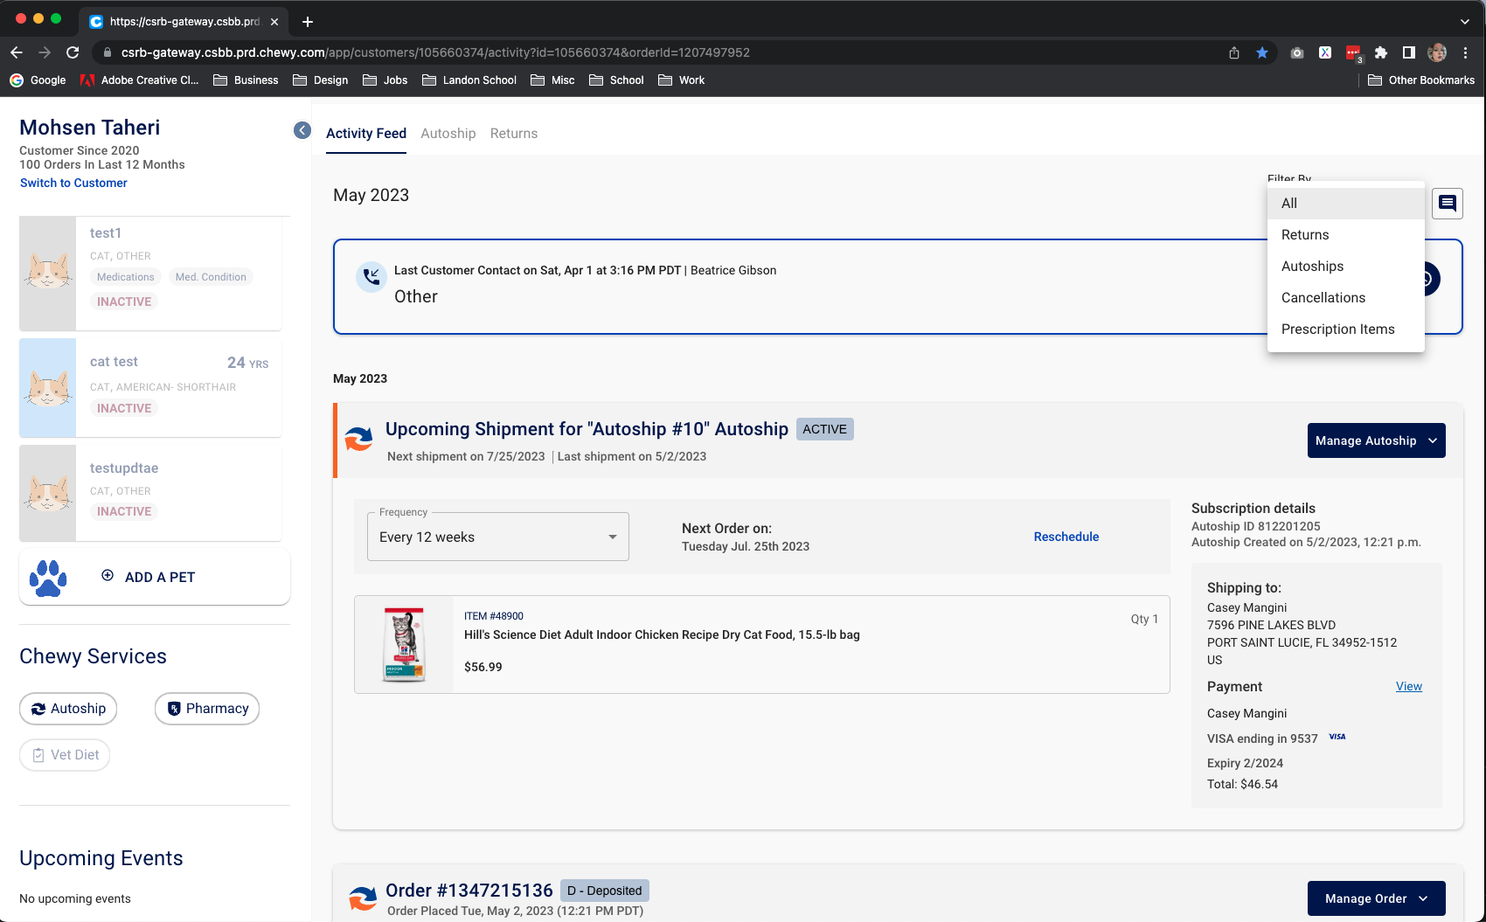Click the browser address bar URL
The height and width of the screenshot is (922, 1486).
(435, 52)
